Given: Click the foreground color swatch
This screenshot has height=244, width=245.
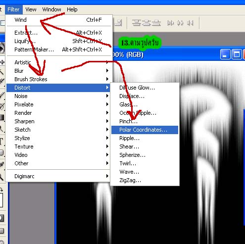Looking at the screenshot, I should (x=1, y=200).
